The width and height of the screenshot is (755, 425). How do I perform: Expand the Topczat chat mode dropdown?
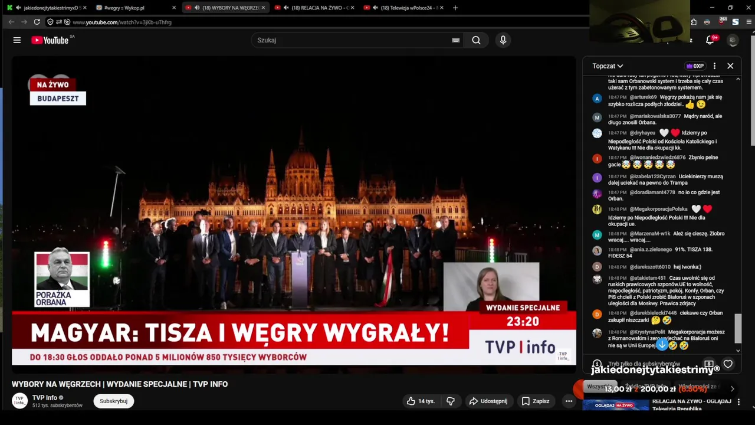pyautogui.click(x=608, y=66)
